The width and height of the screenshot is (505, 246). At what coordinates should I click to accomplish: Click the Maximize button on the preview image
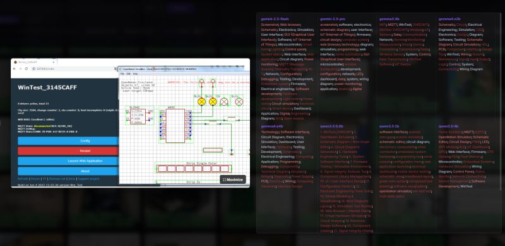[233, 179]
